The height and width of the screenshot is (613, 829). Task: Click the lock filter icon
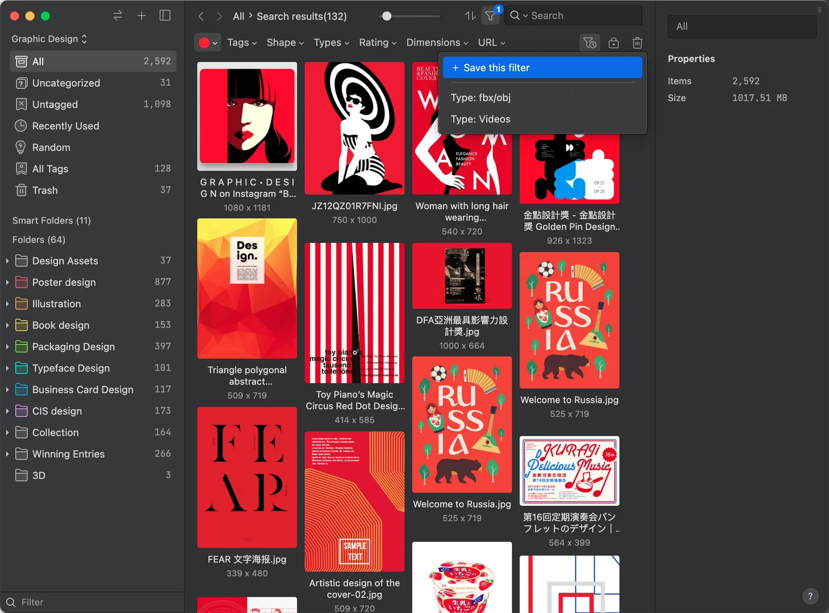[613, 43]
